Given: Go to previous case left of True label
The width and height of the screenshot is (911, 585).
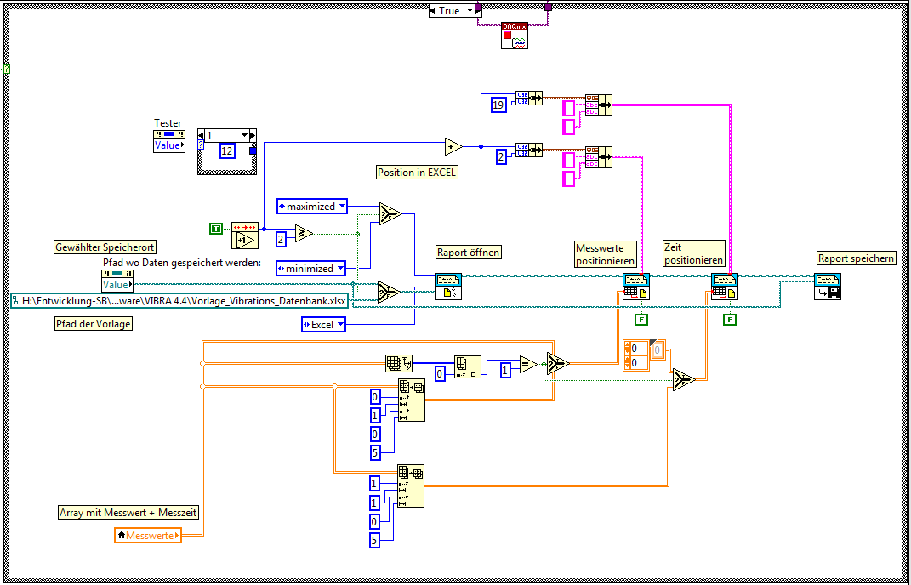Looking at the screenshot, I should point(433,10).
